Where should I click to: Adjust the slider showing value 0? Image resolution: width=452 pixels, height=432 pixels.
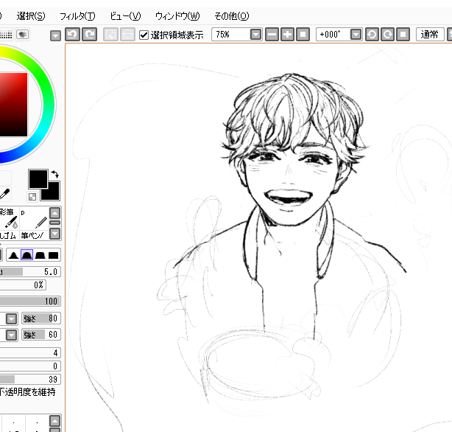point(30,366)
